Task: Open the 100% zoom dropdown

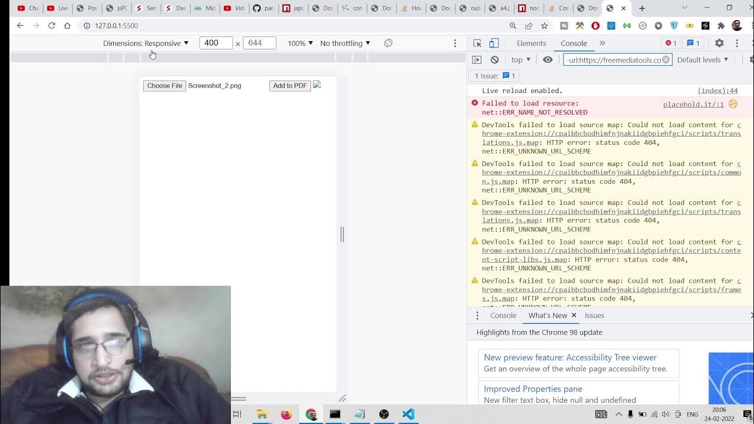Action: click(x=300, y=43)
